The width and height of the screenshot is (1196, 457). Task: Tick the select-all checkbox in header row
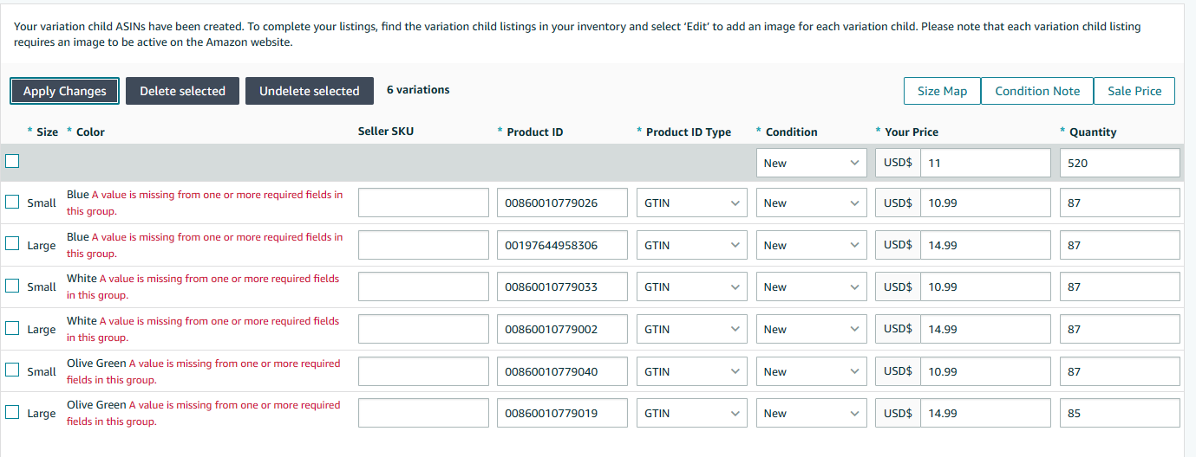coord(12,160)
